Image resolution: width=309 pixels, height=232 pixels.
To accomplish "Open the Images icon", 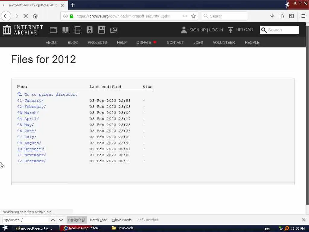I will point(114,30).
